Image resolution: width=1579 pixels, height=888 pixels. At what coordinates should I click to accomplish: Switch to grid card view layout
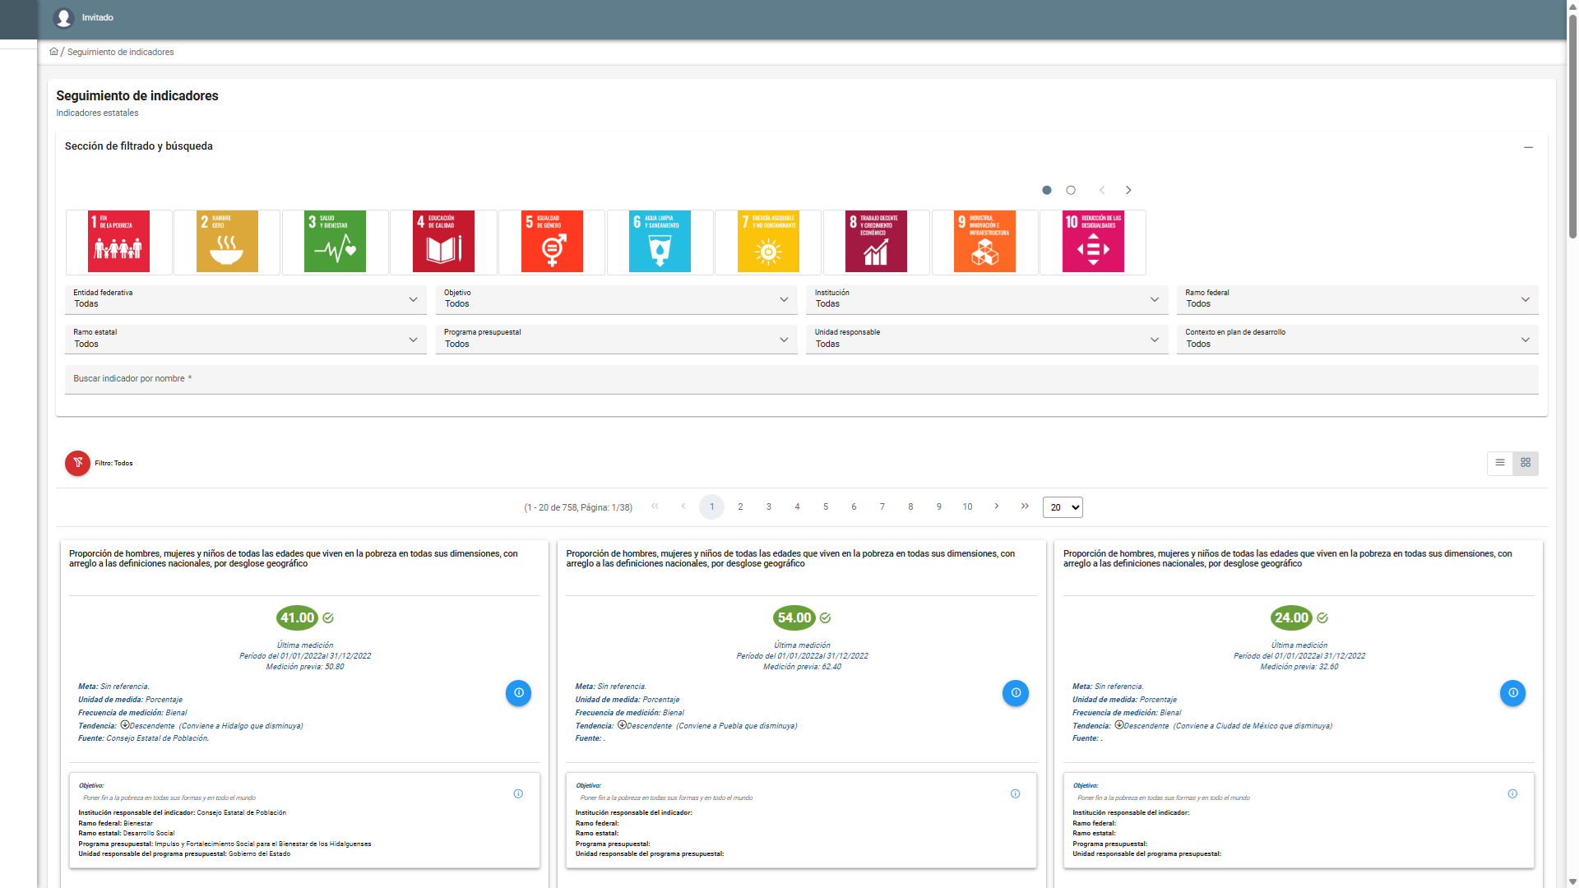[x=1526, y=464]
